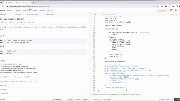Open the yellow extension icon in the toolbar
This screenshot has height=101, width=180.
pos(162,6)
